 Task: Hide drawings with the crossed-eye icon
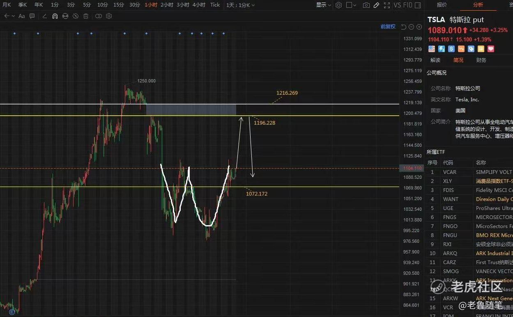point(76,16)
